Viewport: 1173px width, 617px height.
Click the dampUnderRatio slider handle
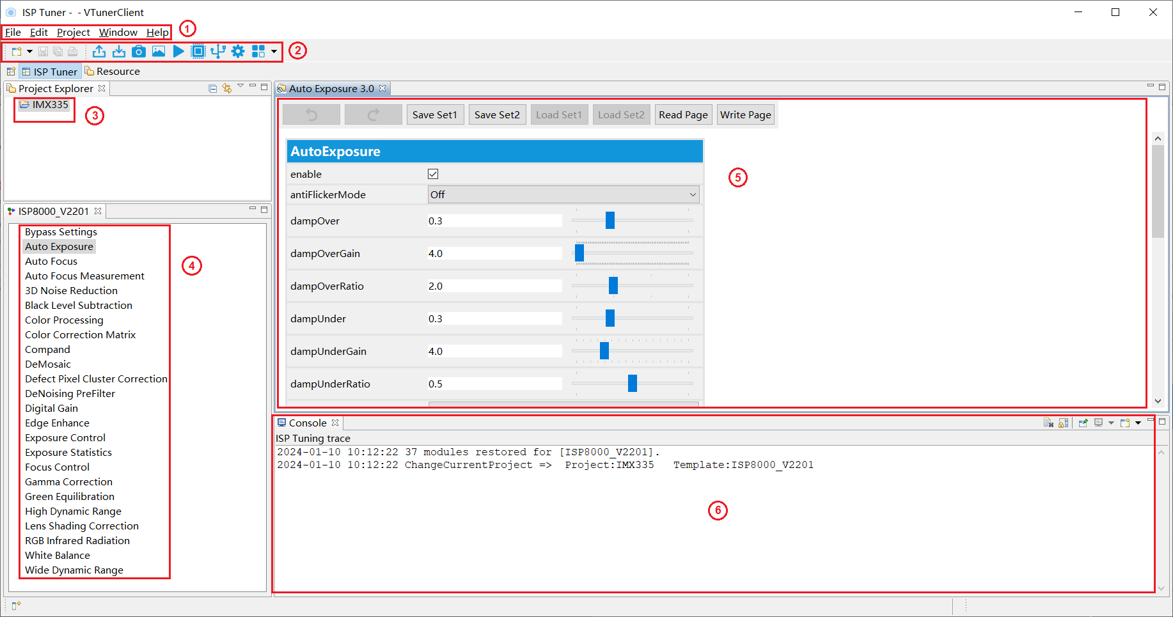(633, 384)
